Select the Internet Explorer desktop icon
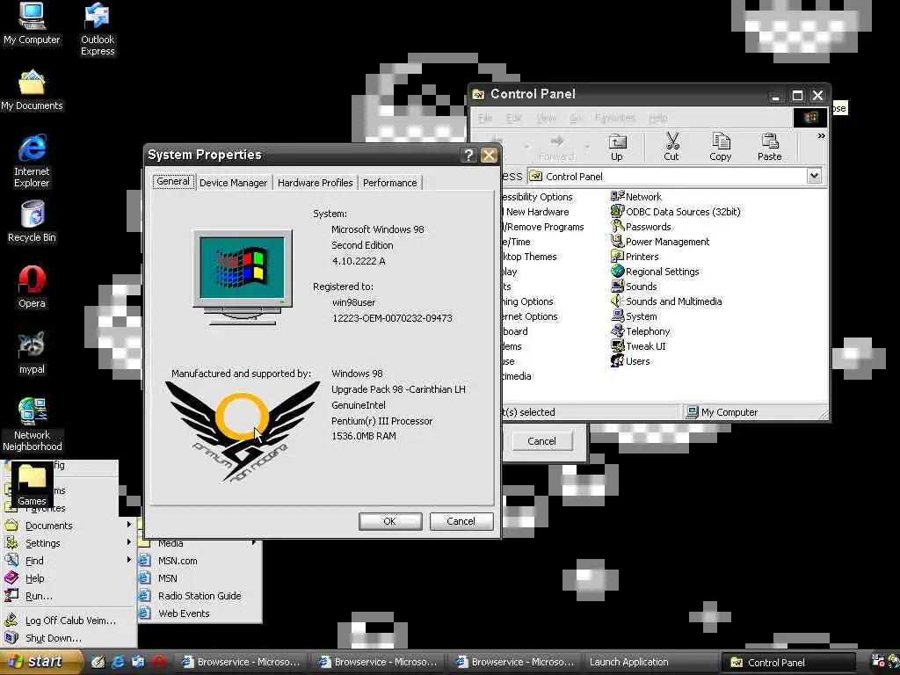 click(x=32, y=162)
